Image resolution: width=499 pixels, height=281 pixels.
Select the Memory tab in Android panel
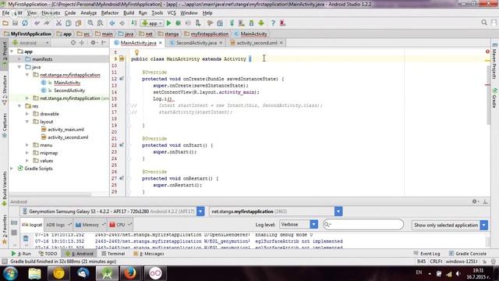coord(90,225)
